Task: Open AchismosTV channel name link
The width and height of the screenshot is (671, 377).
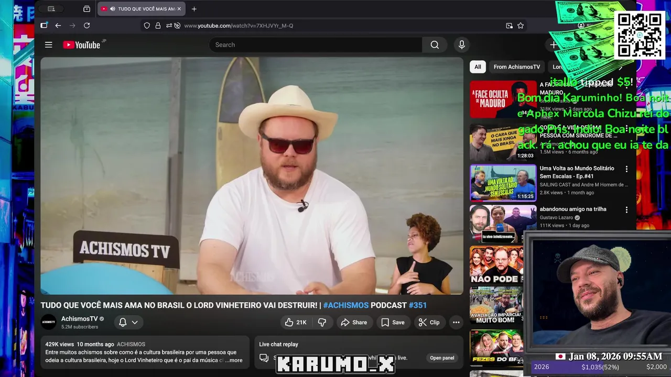Action: [80, 319]
